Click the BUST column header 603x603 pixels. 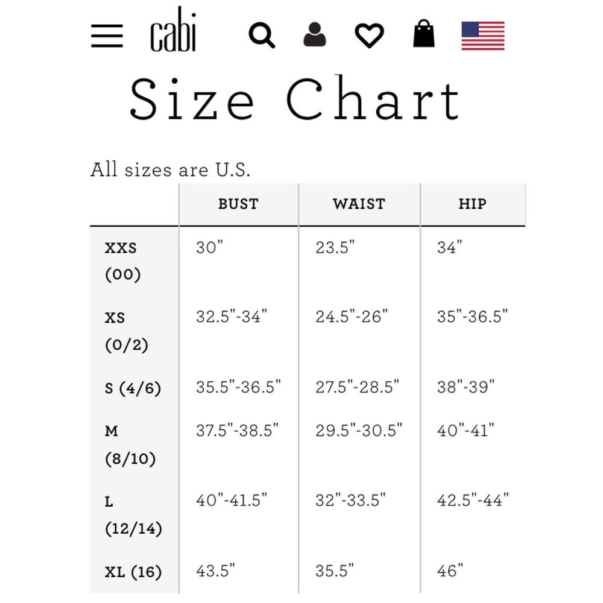pyautogui.click(x=238, y=204)
